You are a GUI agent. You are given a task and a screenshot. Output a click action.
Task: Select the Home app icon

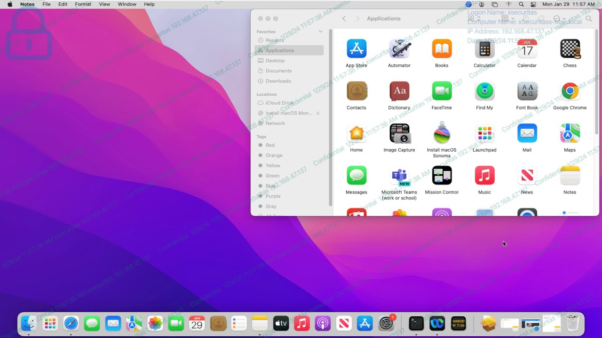(356, 133)
